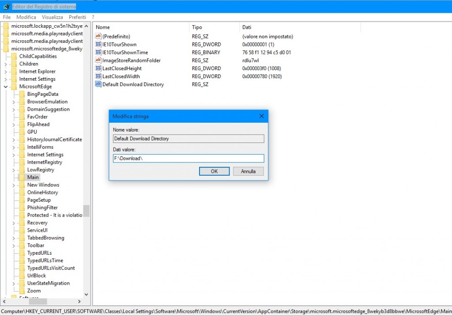This screenshot has width=452, height=316.
Task: Click the UrlBlock folder icon
Action: (x=22, y=276)
